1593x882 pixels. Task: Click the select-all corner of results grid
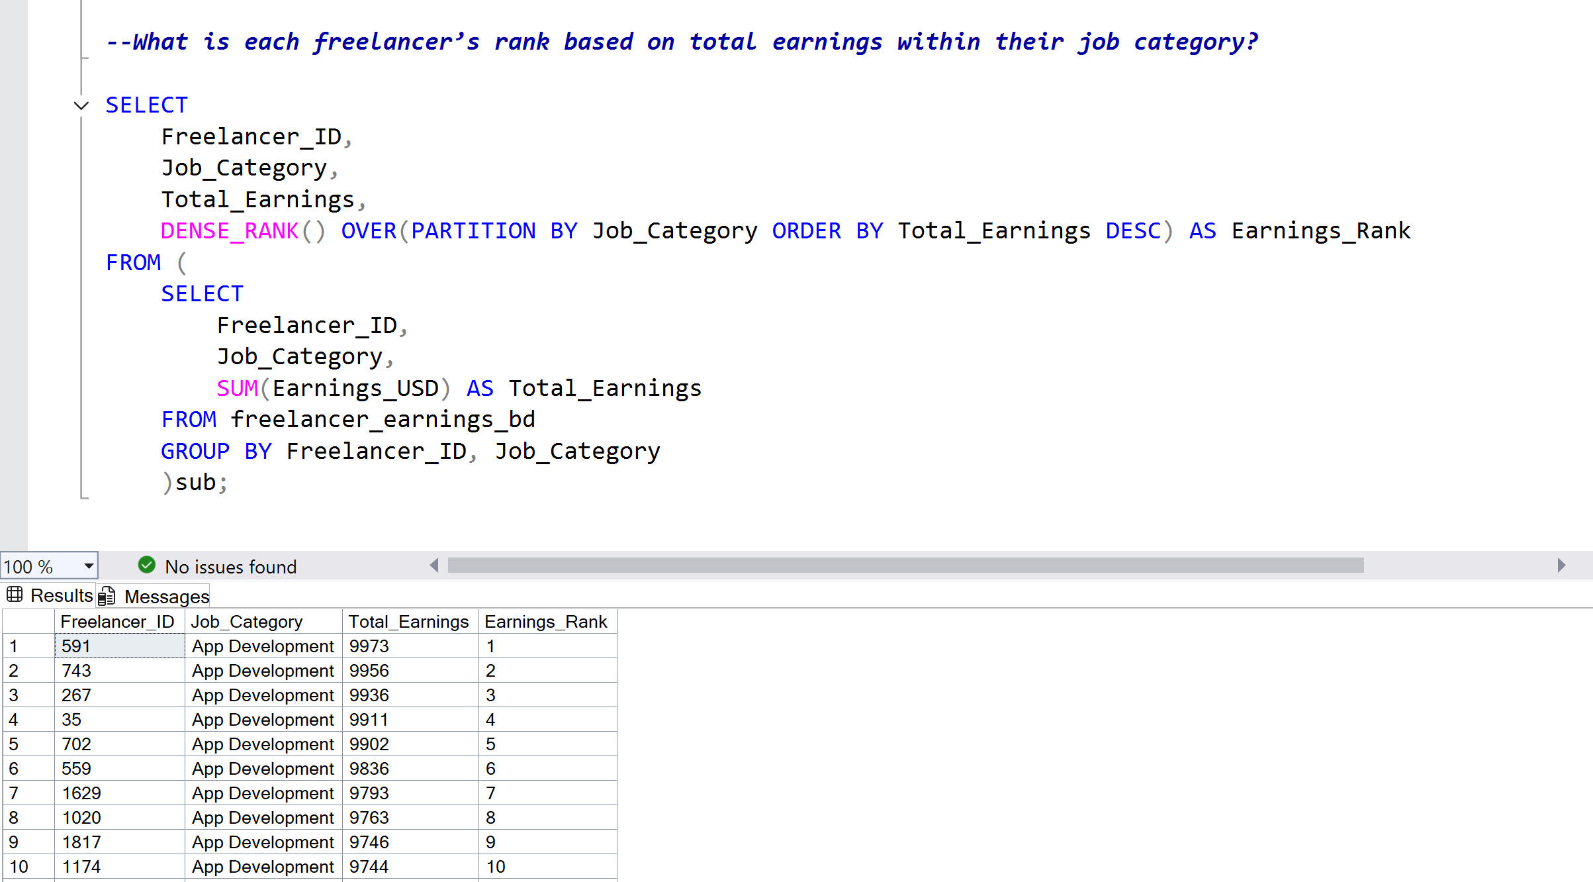(28, 622)
